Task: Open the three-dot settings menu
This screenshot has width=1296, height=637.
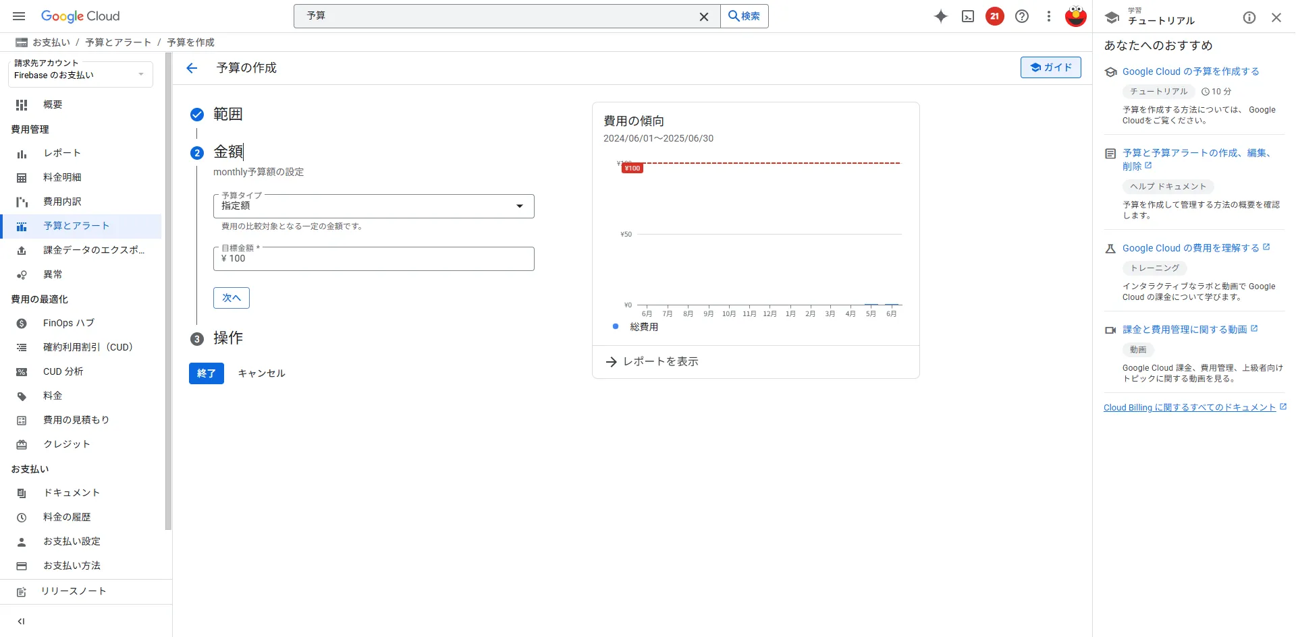Action: point(1048,16)
